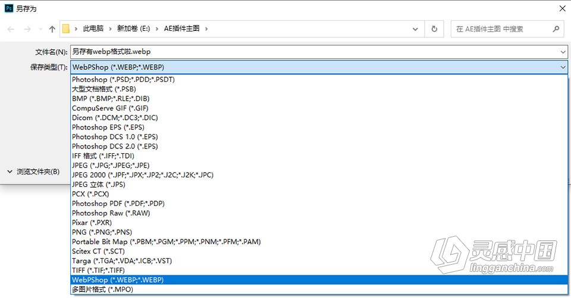Select 多图片格式 (*.MPO)
Viewport: 571px width, 298px height.
tap(319, 289)
